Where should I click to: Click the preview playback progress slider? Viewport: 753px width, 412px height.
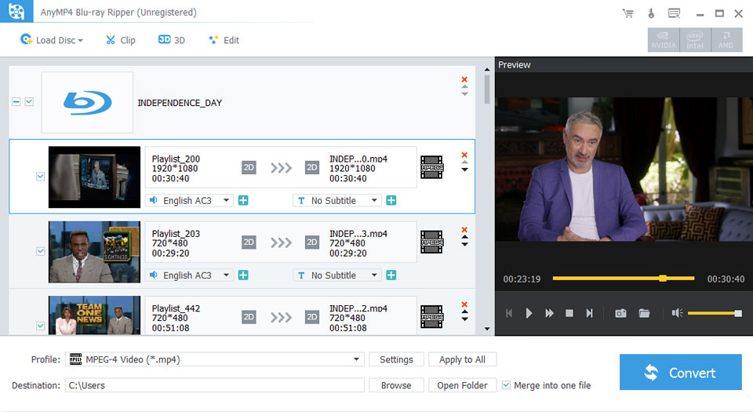click(x=623, y=279)
